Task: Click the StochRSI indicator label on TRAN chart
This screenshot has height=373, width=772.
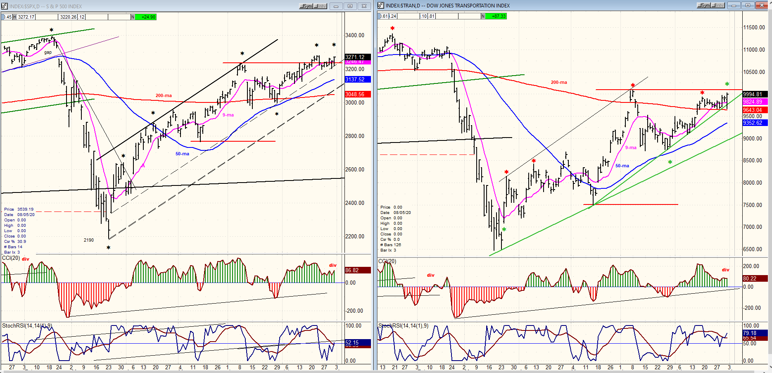Action: pos(404,326)
